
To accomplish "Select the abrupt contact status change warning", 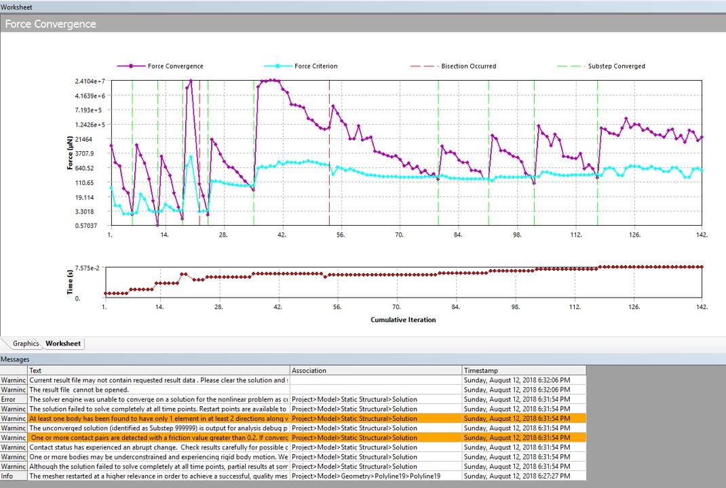I will click(x=159, y=447).
